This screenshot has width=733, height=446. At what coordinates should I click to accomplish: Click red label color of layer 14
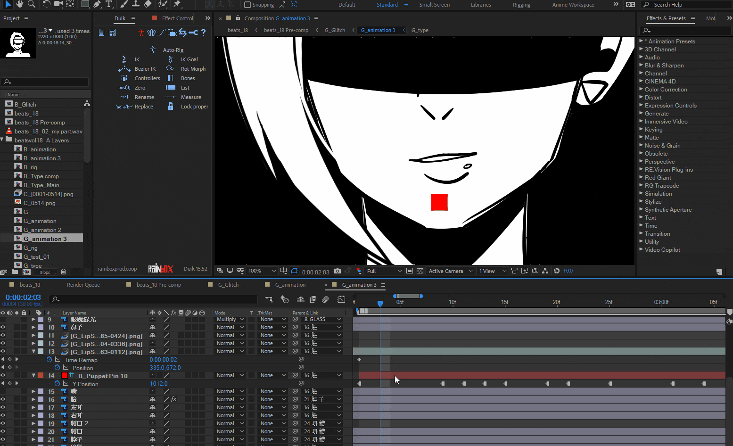click(x=41, y=376)
